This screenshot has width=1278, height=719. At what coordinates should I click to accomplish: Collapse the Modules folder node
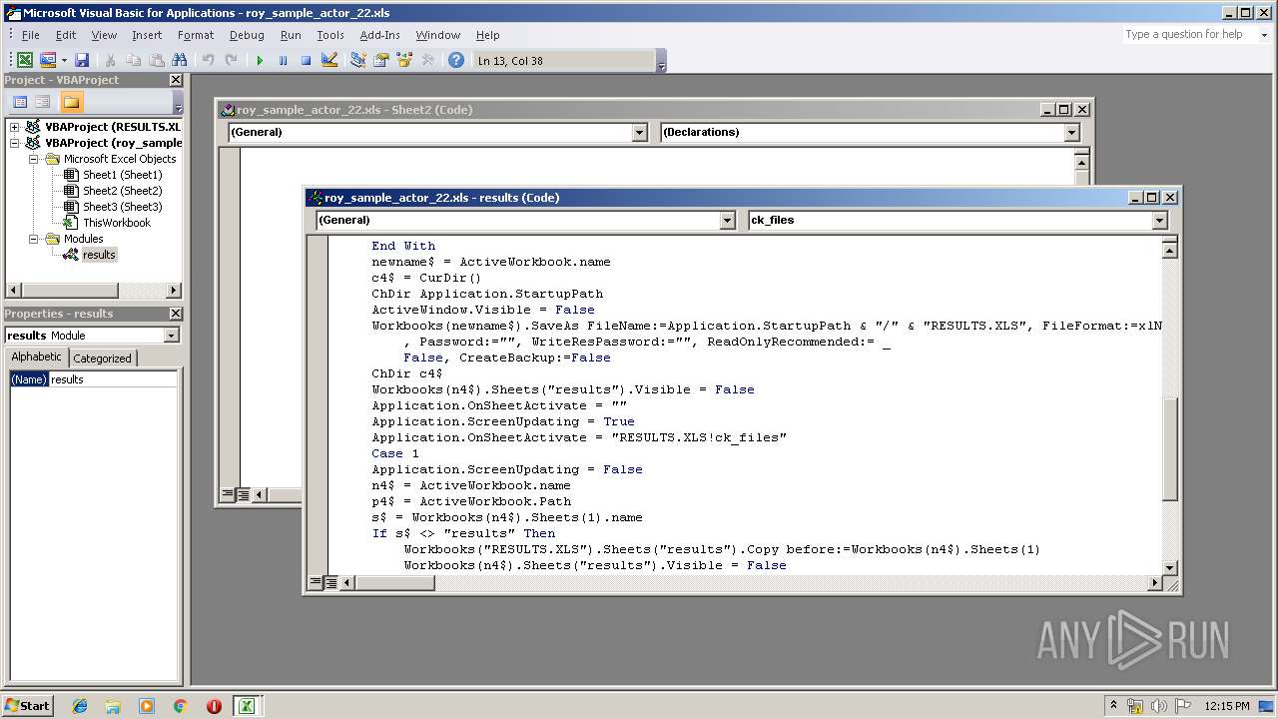[x=32, y=239]
